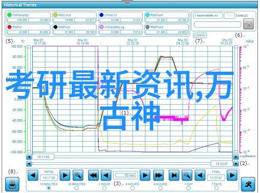Screen dimensions: 260x193
Task: Step forward by the 10 min interval
Action: pyautogui.click(x=145, y=175)
